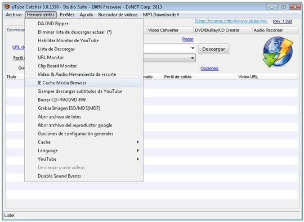
Task: Select Abrir archivo del reproductor google
Action: pyautogui.click(x=84, y=125)
